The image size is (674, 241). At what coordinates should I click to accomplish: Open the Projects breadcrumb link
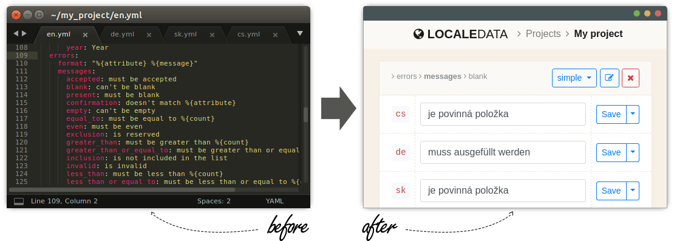[543, 33]
